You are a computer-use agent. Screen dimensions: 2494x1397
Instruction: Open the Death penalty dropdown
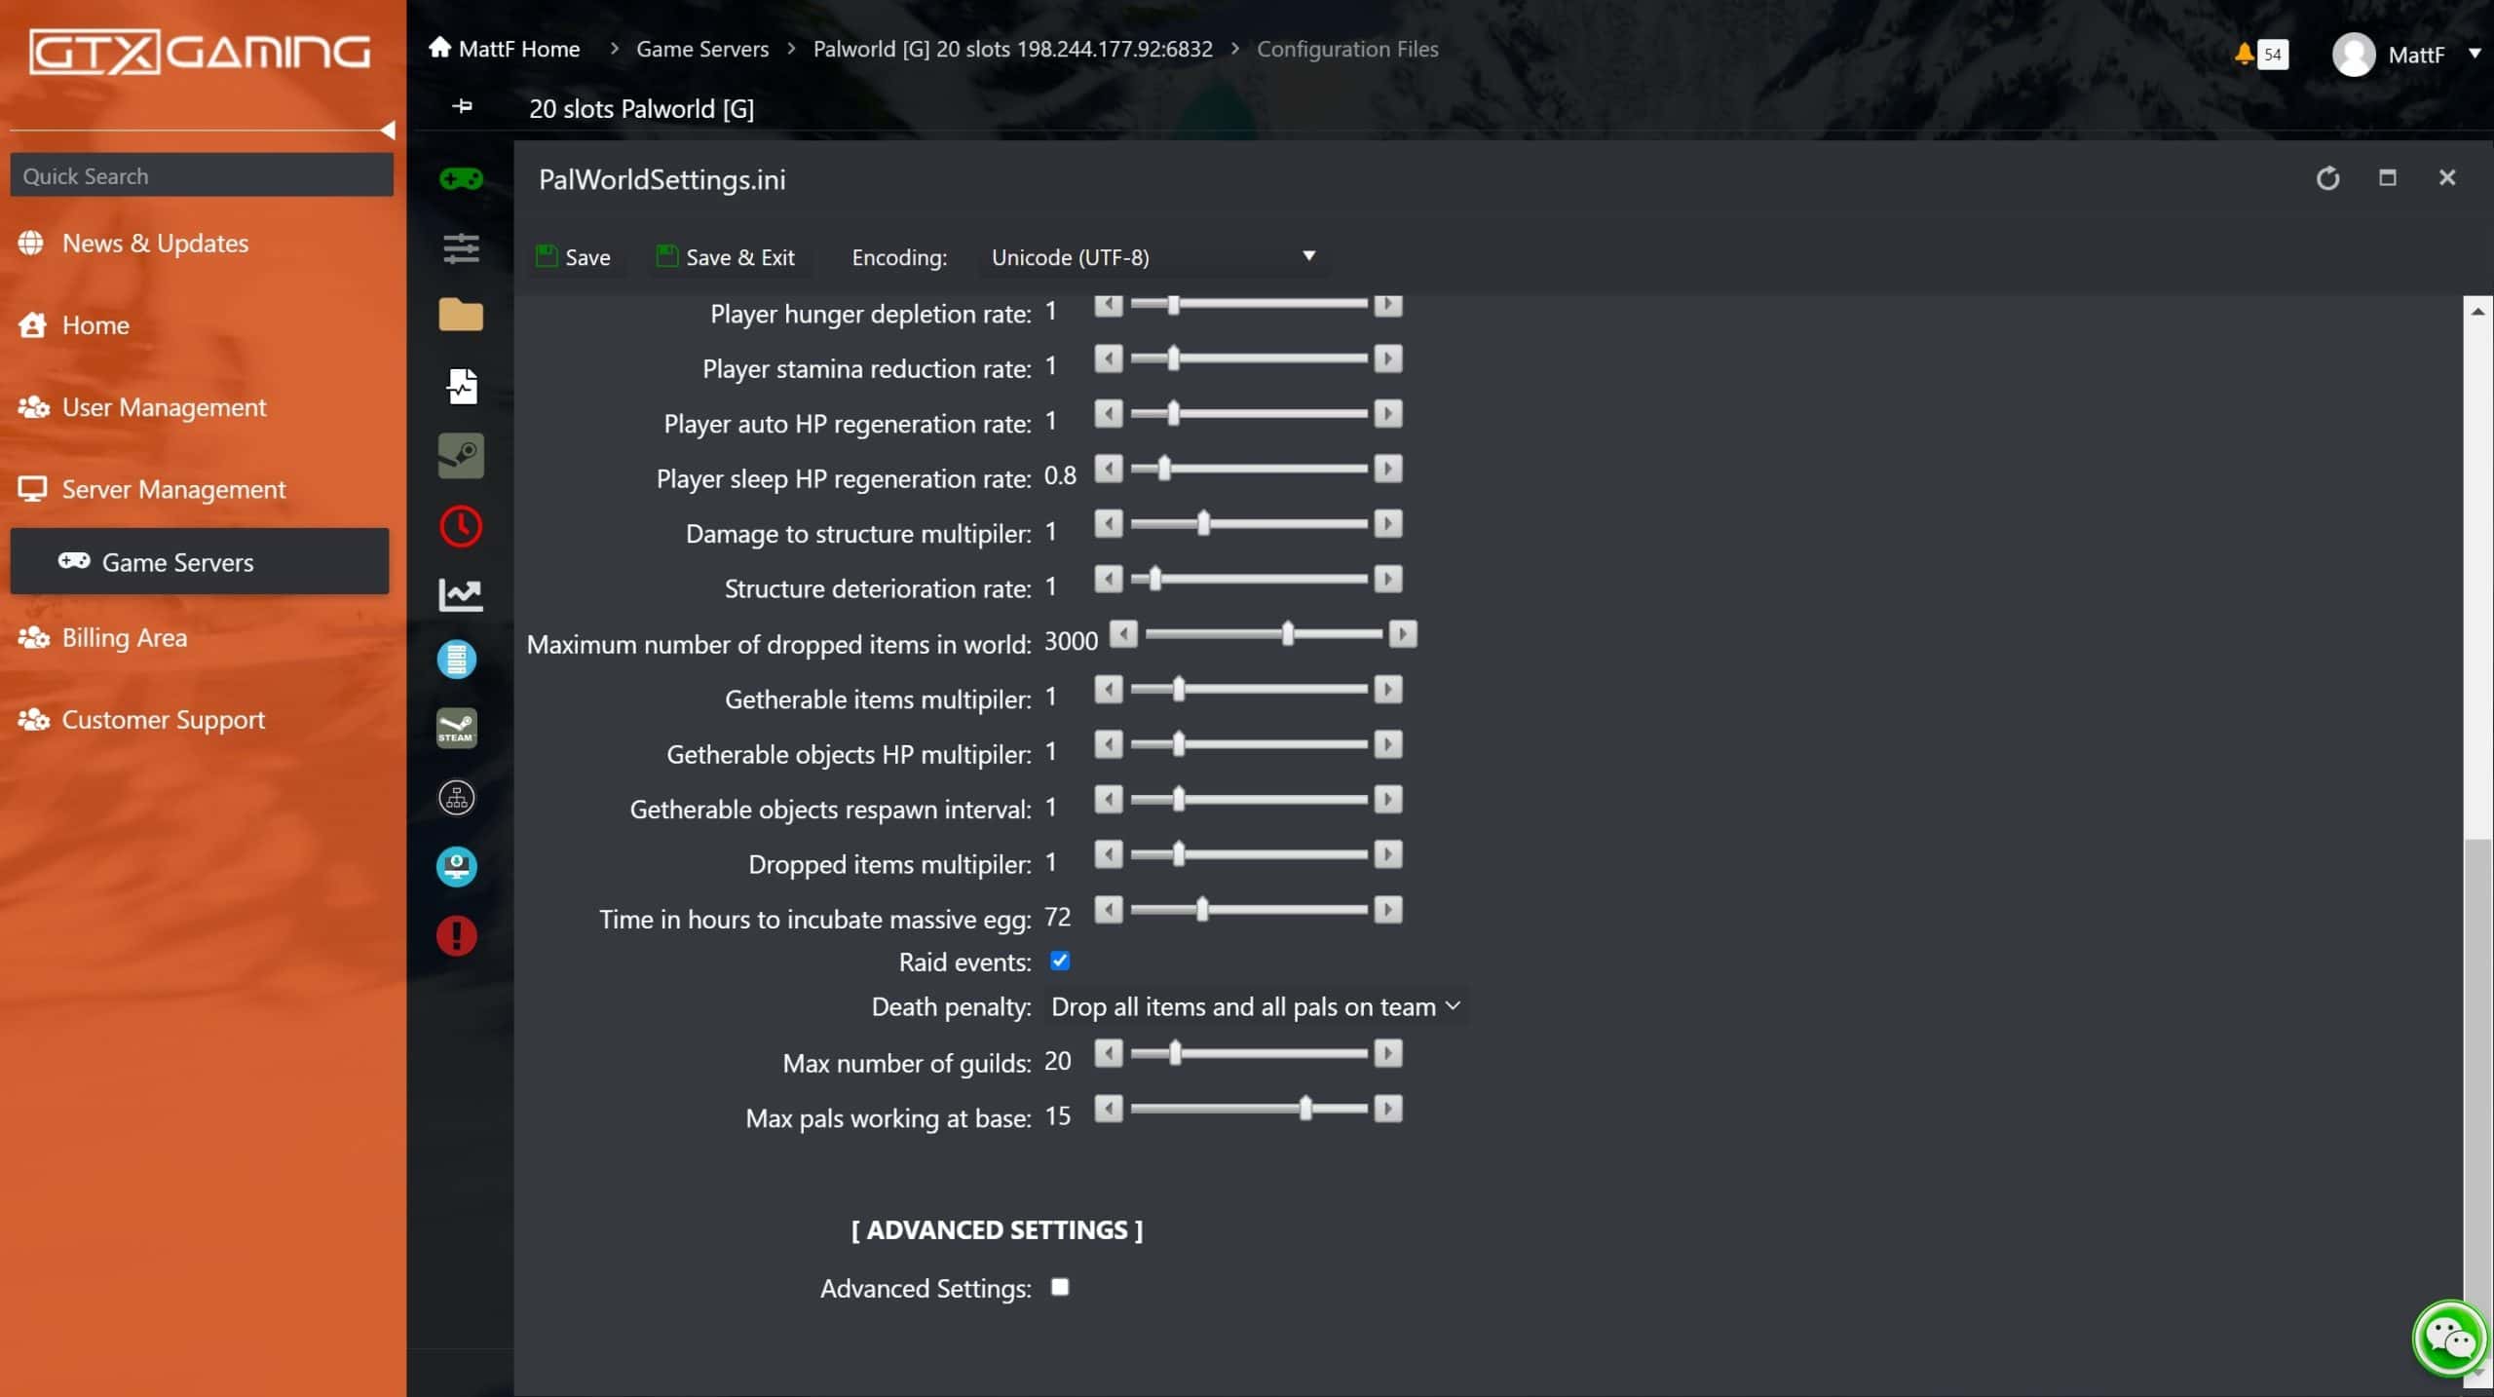click(1255, 1006)
